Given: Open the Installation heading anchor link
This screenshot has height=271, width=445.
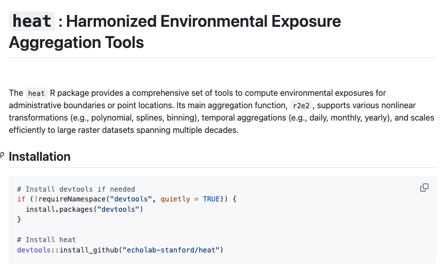Looking at the screenshot, I should coord(2,156).
